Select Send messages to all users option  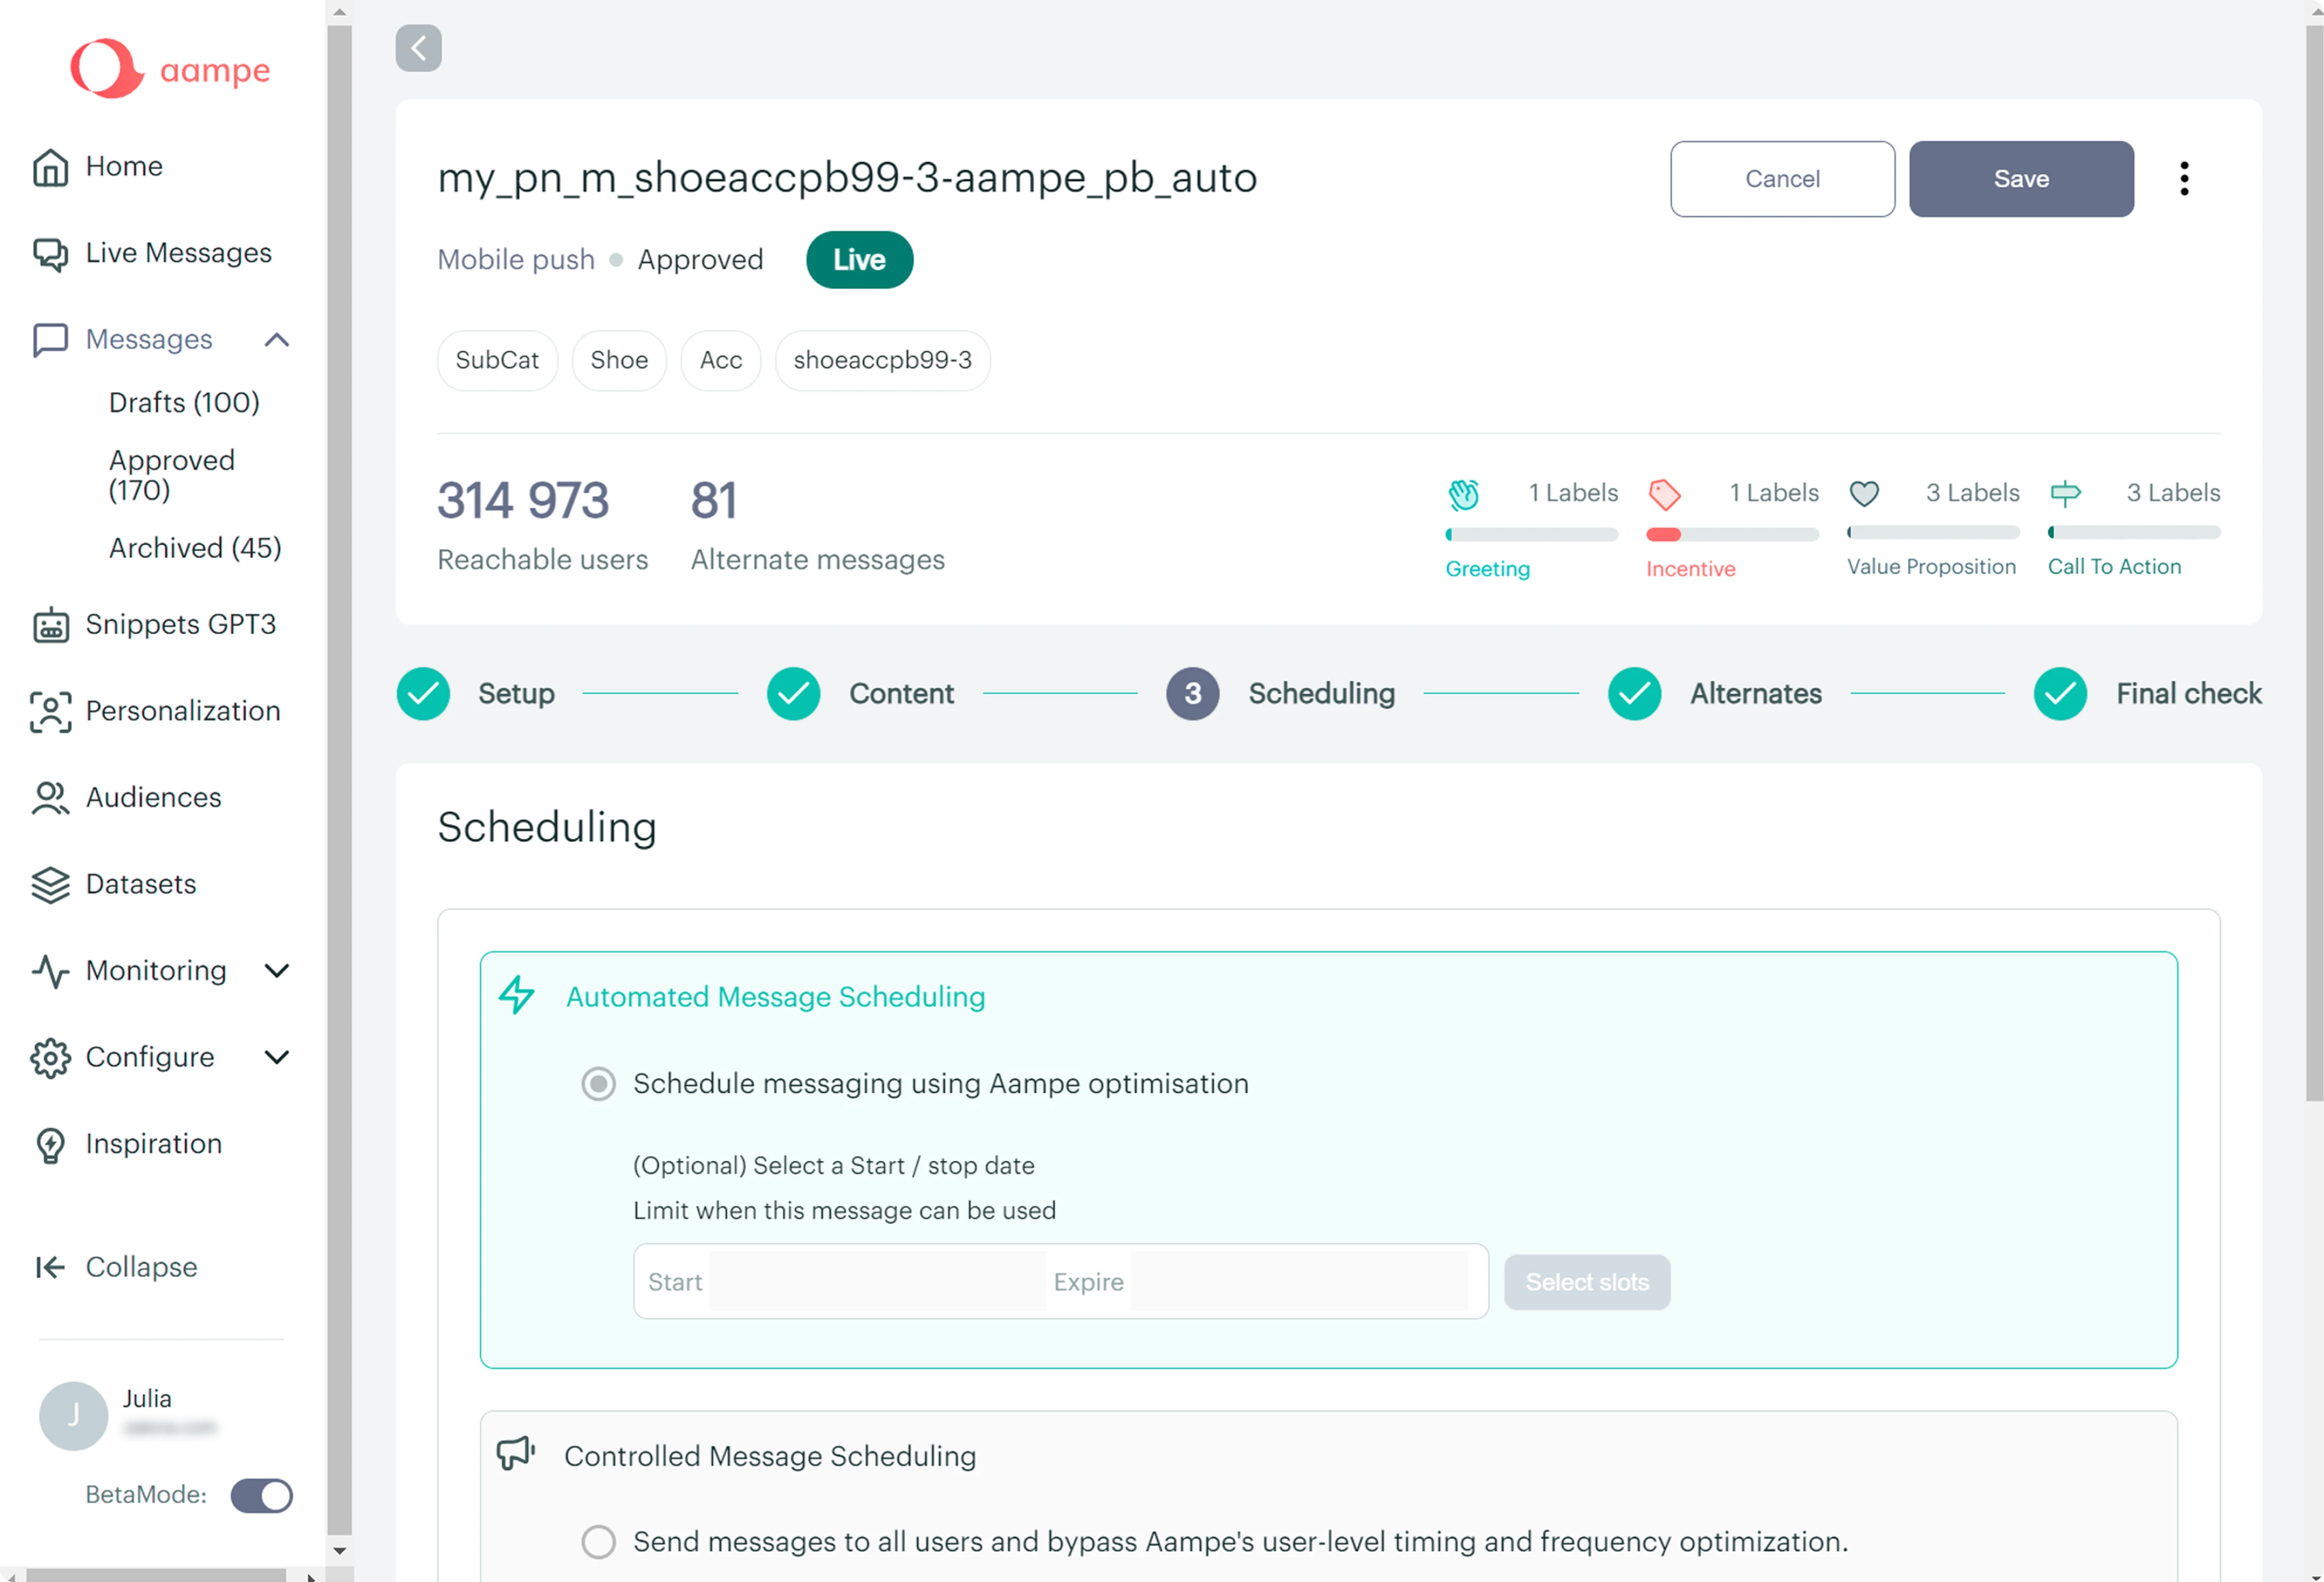598,1541
